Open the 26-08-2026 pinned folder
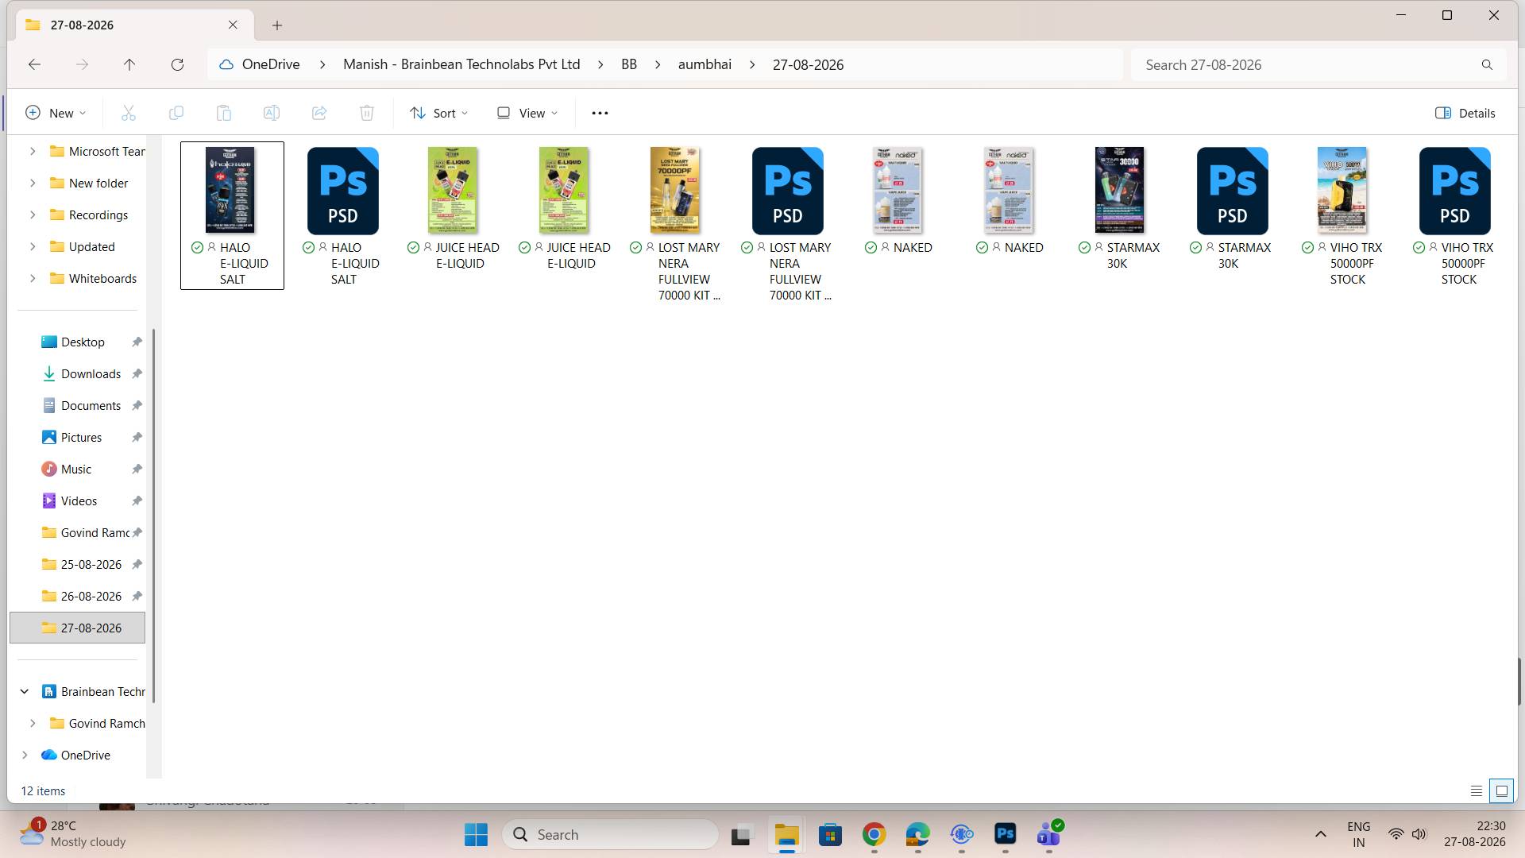The height and width of the screenshot is (858, 1525). (91, 596)
